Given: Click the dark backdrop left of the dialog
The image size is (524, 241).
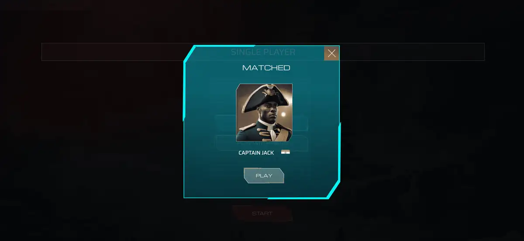Looking at the screenshot, I should click(92, 140).
